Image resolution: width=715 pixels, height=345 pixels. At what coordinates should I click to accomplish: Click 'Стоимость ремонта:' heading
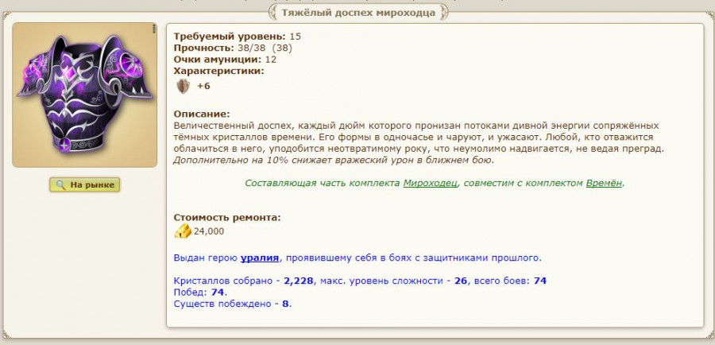pyautogui.click(x=227, y=218)
